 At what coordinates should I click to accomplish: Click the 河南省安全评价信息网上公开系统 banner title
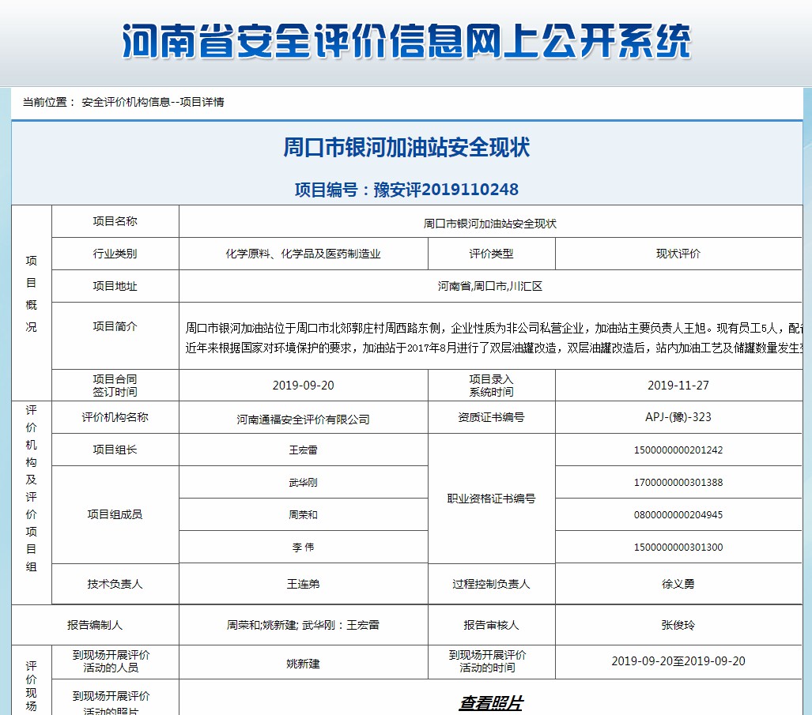406,41
